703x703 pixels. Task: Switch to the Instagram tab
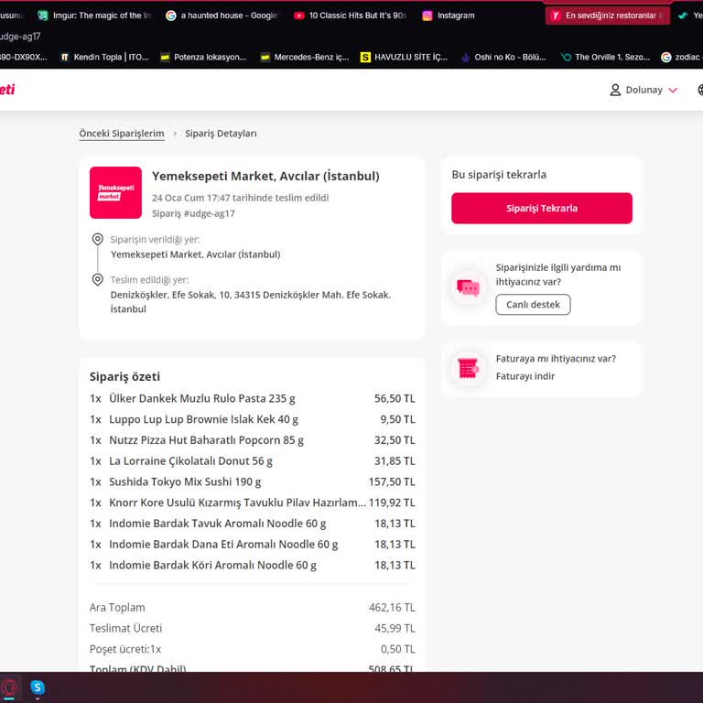[x=449, y=16]
